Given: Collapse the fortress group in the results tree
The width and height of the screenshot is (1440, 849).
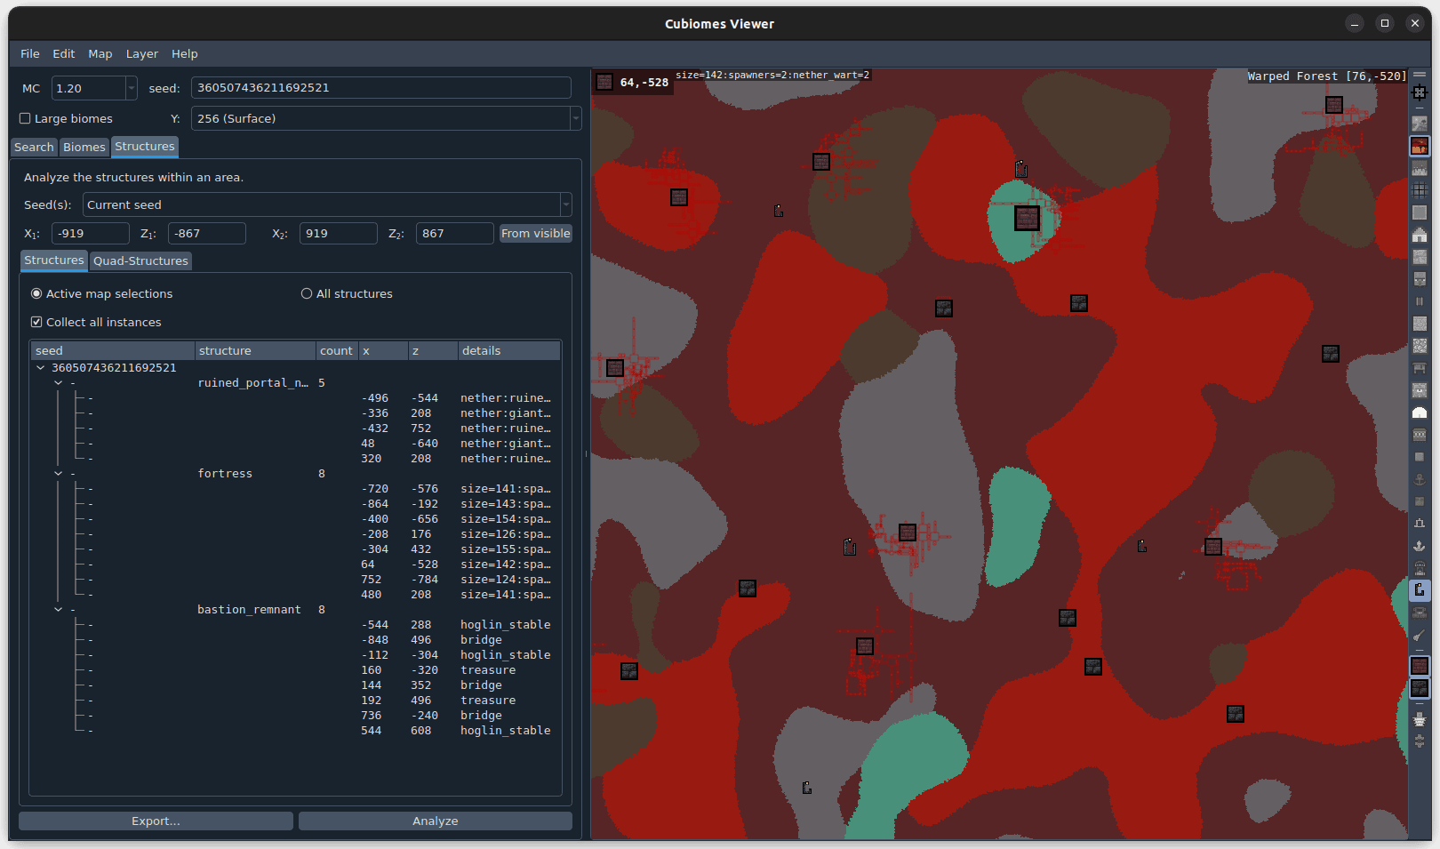Looking at the screenshot, I should pyautogui.click(x=59, y=473).
